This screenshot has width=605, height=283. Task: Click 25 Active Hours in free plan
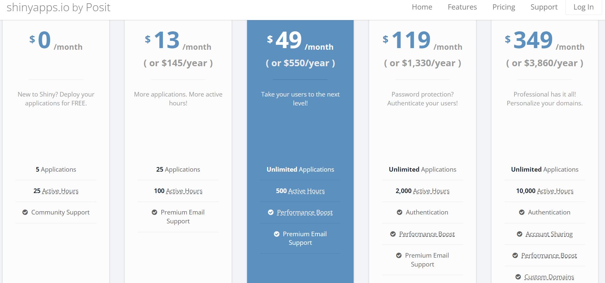[x=56, y=191]
